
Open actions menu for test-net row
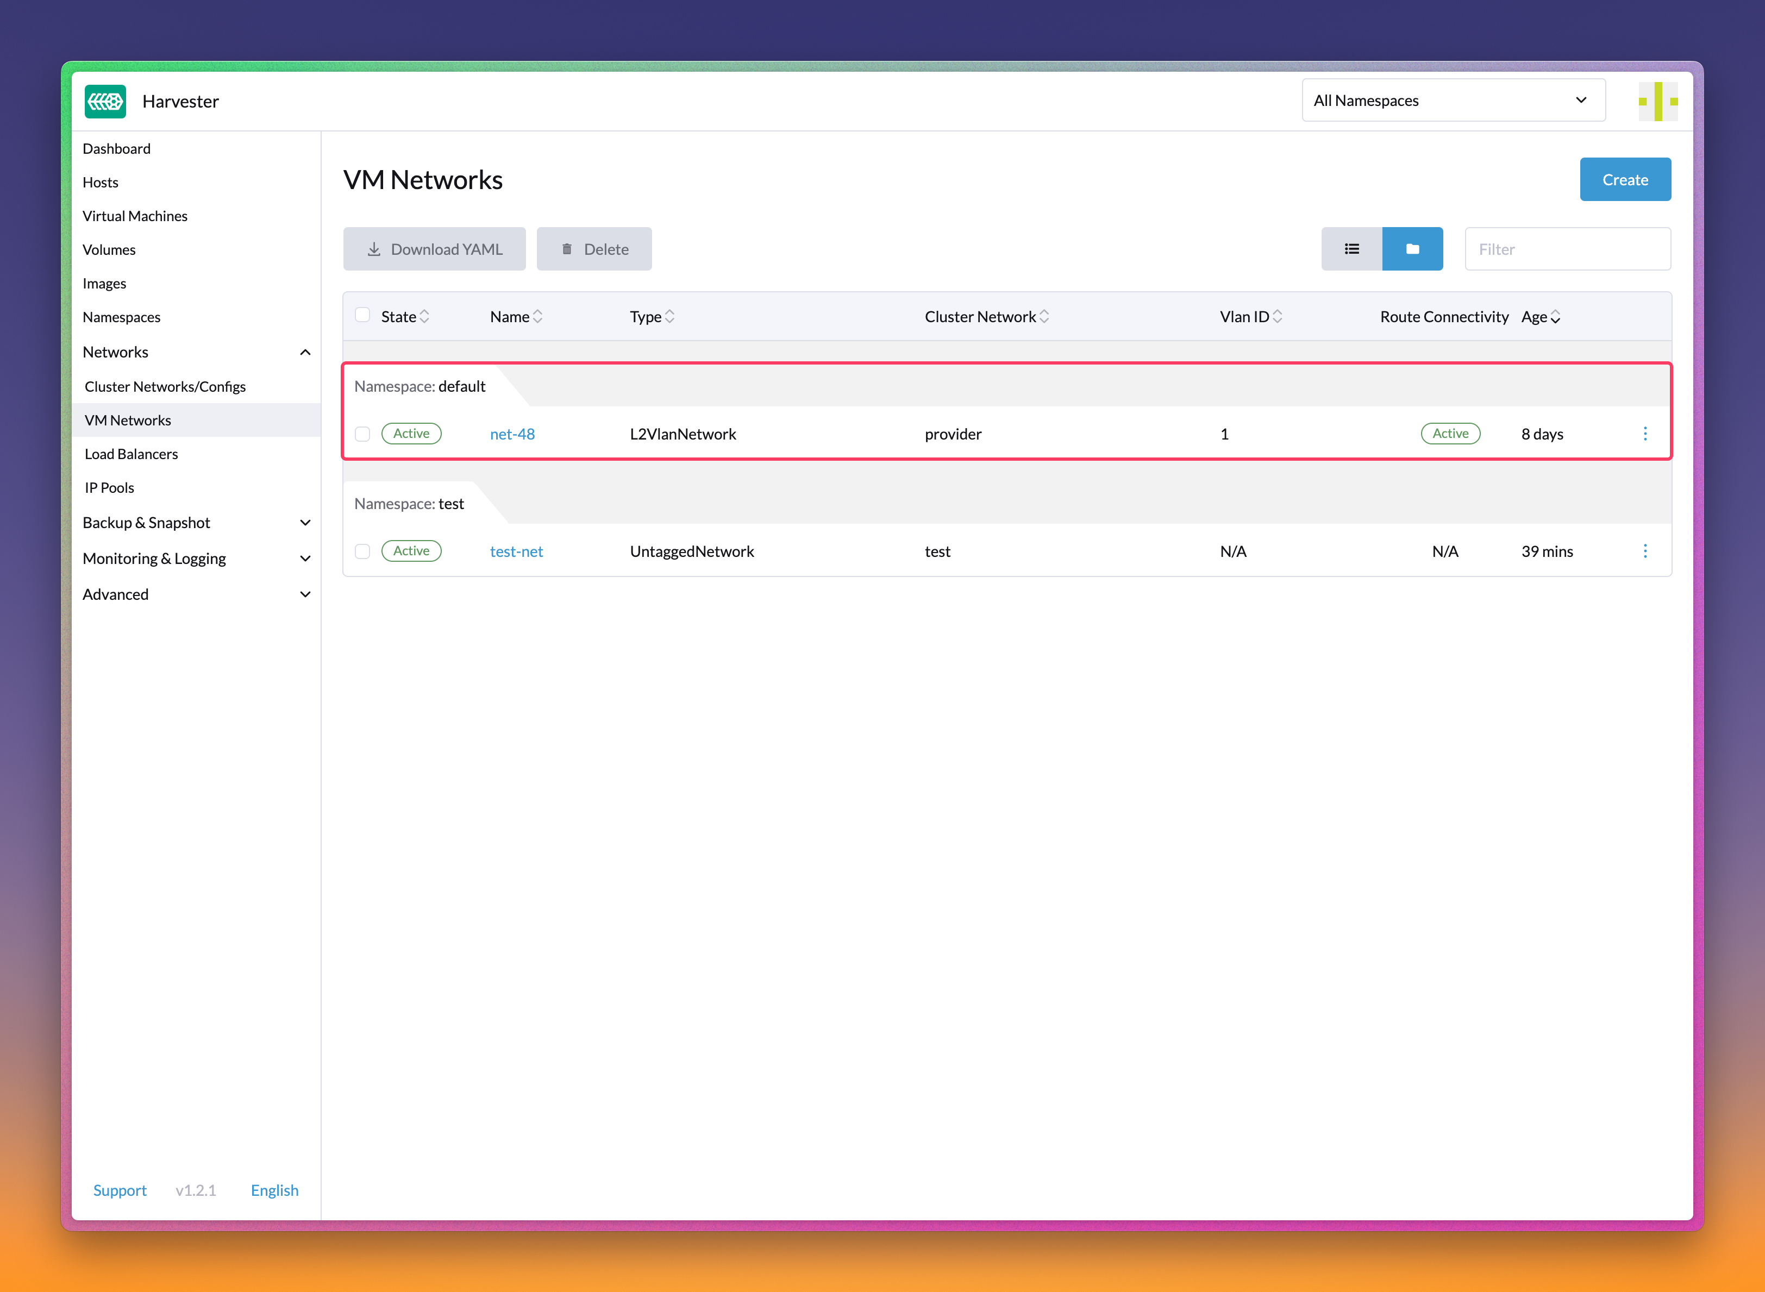(x=1644, y=550)
